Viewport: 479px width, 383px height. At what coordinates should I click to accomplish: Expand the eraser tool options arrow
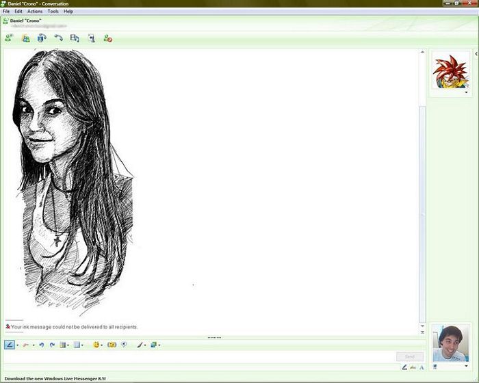tap(34, 345)
